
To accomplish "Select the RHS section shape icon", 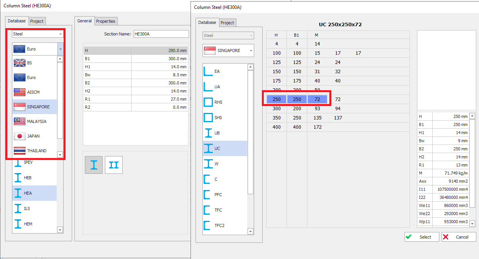I will (x=208, y=102).
